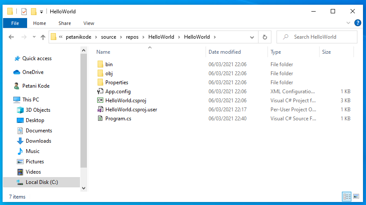
Task: Click the '3 KB' size cell
Action: tap(345, 100)
